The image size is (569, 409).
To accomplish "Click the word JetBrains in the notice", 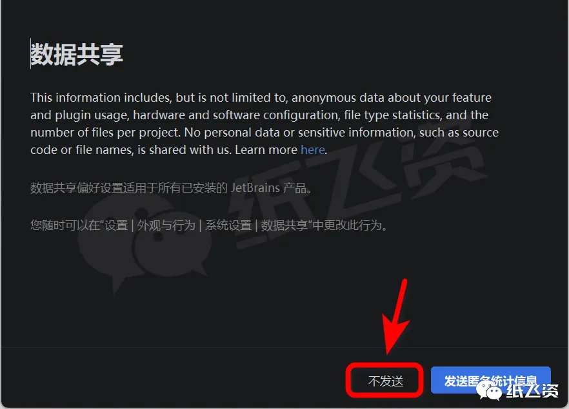I will [x=255, y=187].
